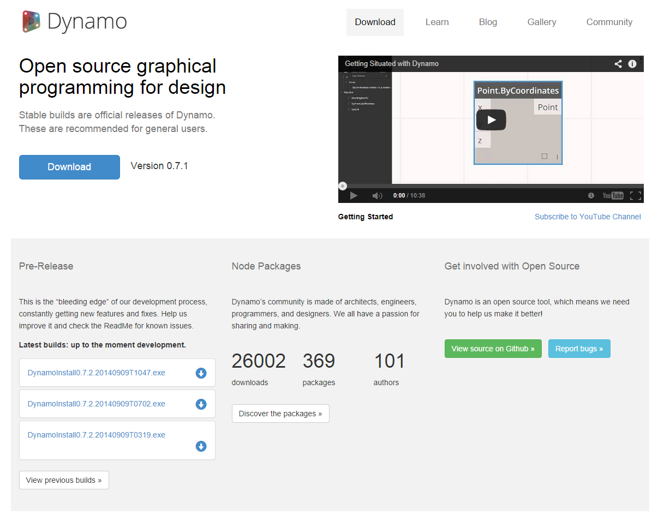Click View source on Github button
The image size is (658, 521).
tap(493, 349)
